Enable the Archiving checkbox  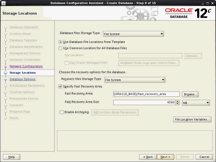(62, 112)
